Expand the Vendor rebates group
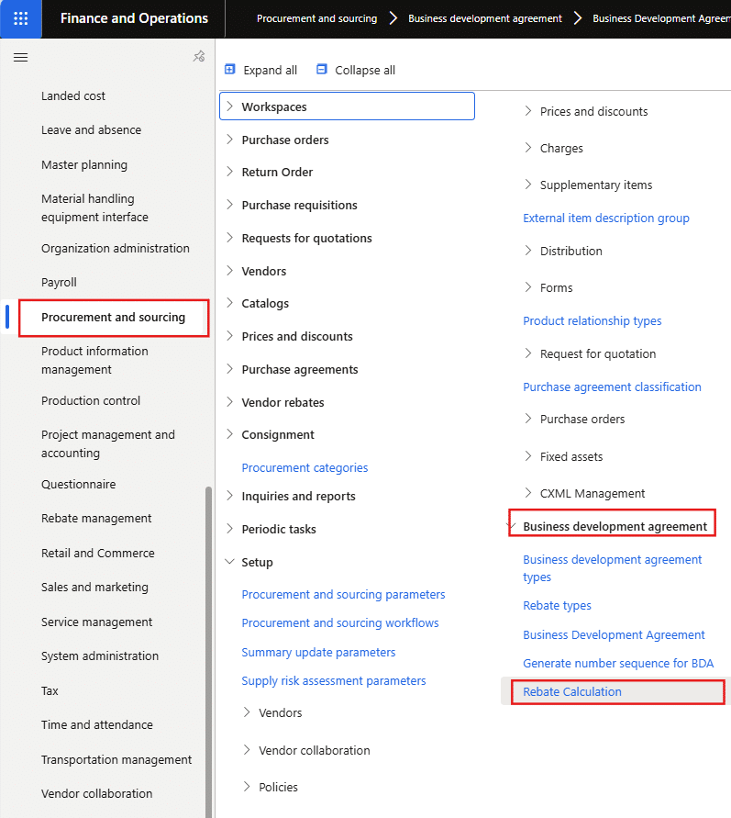Viewport: 731px width, 818px height. (229, 402)
